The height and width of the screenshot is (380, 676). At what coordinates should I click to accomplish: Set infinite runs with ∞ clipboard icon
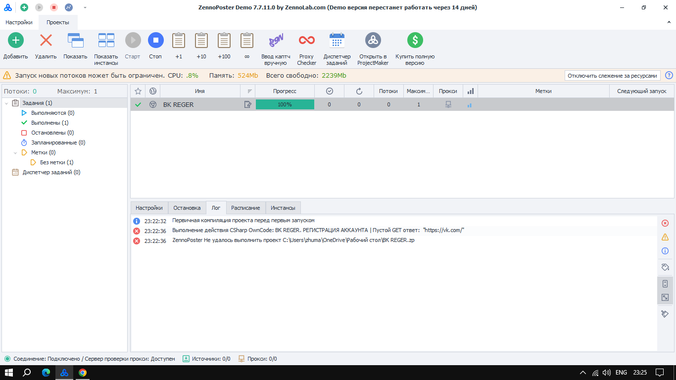click(247, 40)
